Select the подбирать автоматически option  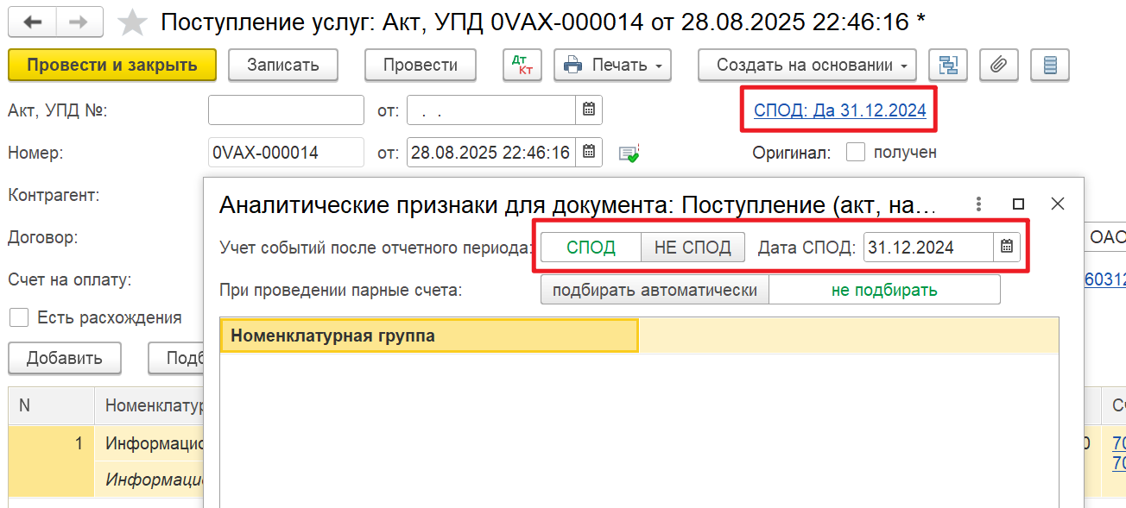[x=655, y=290]
